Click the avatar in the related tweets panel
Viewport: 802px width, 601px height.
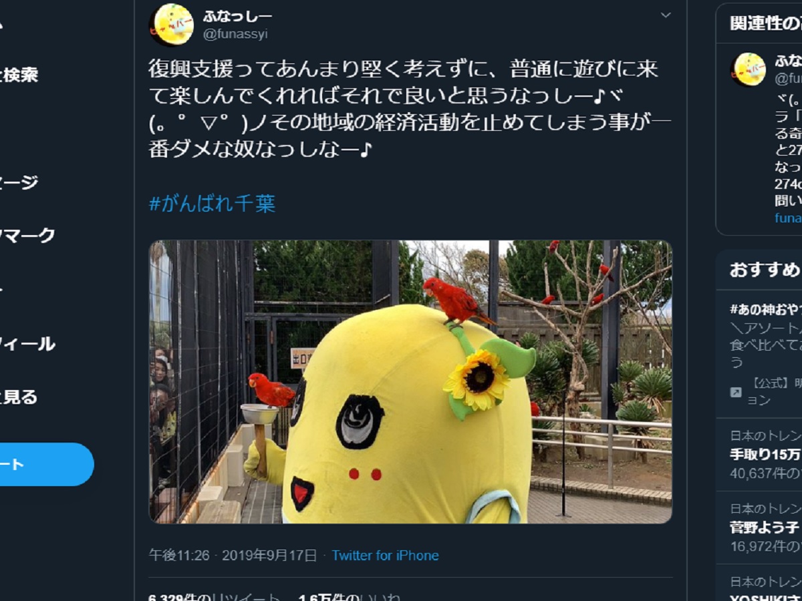click(749, 69)
